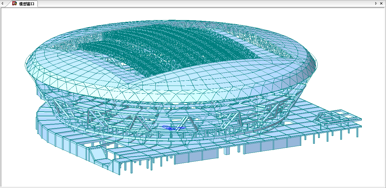Close the model window tab with X
Screen dimensions: 386x188
(381, 4)
